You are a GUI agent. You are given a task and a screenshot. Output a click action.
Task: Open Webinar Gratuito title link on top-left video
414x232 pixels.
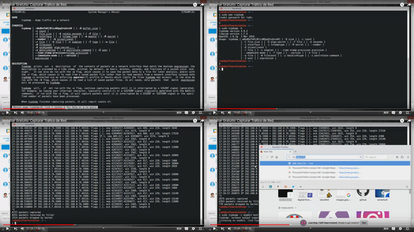[x=34, y=5]
